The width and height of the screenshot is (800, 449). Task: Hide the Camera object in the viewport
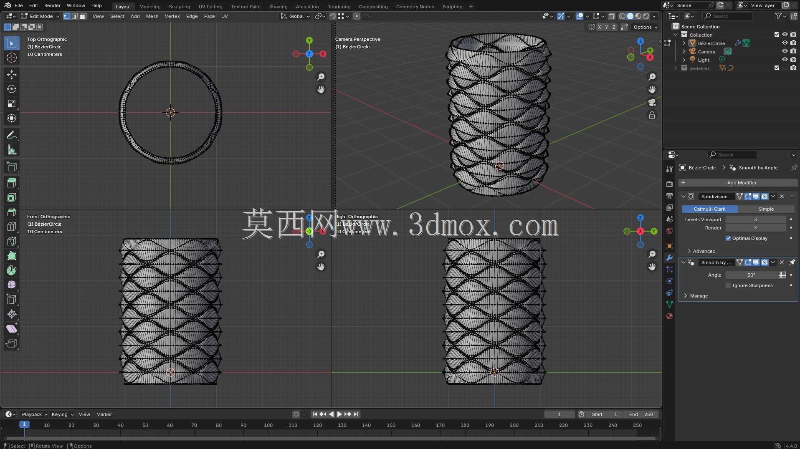[x=785, y=51]
